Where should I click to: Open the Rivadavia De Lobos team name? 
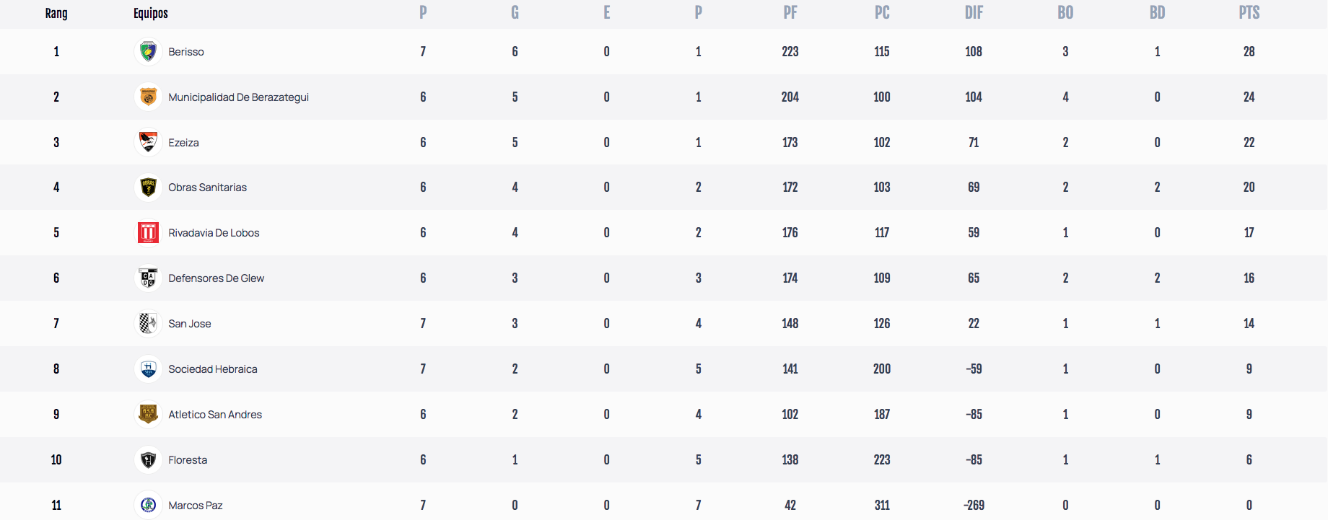(x=214, y=233)
